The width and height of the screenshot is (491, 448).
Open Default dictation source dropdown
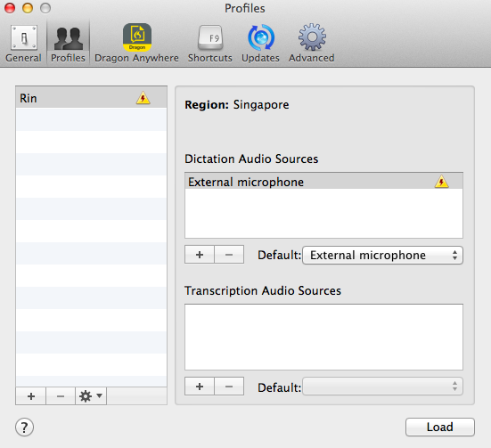point(382,255)
